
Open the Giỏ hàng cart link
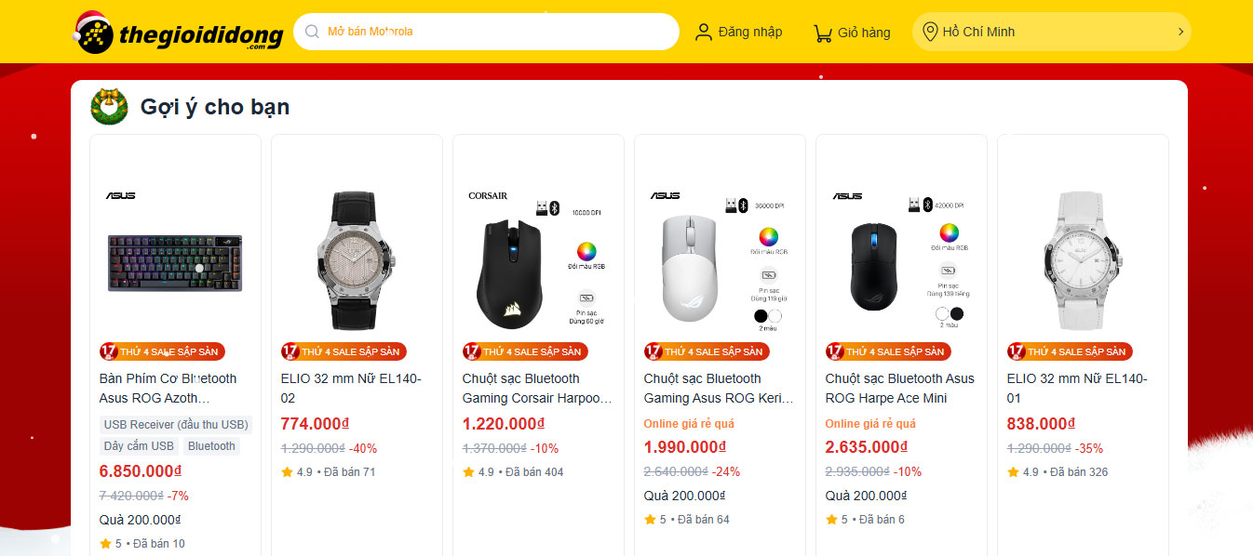[x=863, y=33]
